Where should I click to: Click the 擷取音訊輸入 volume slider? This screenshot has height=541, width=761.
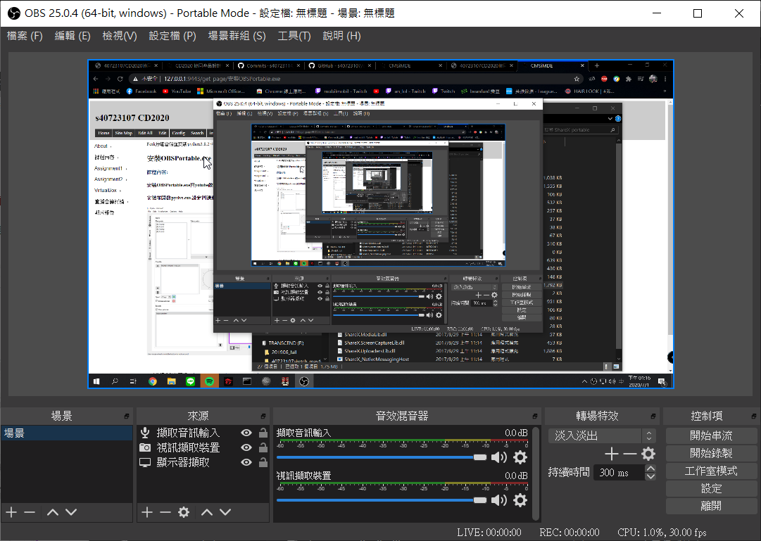tap(380, 457)
